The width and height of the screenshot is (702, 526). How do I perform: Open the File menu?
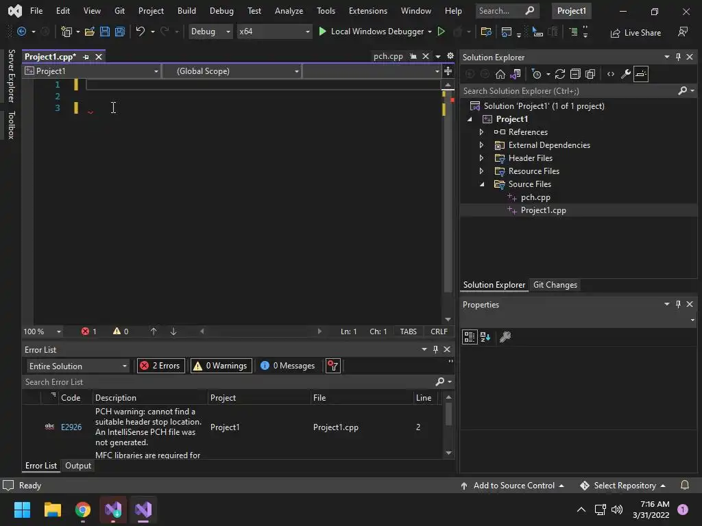coord(36,11)
